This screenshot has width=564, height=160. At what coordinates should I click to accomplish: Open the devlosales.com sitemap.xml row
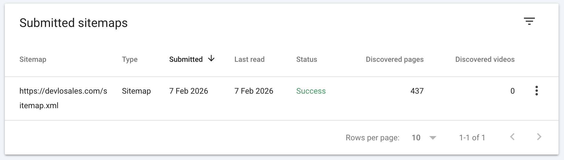tap(63, 98)
